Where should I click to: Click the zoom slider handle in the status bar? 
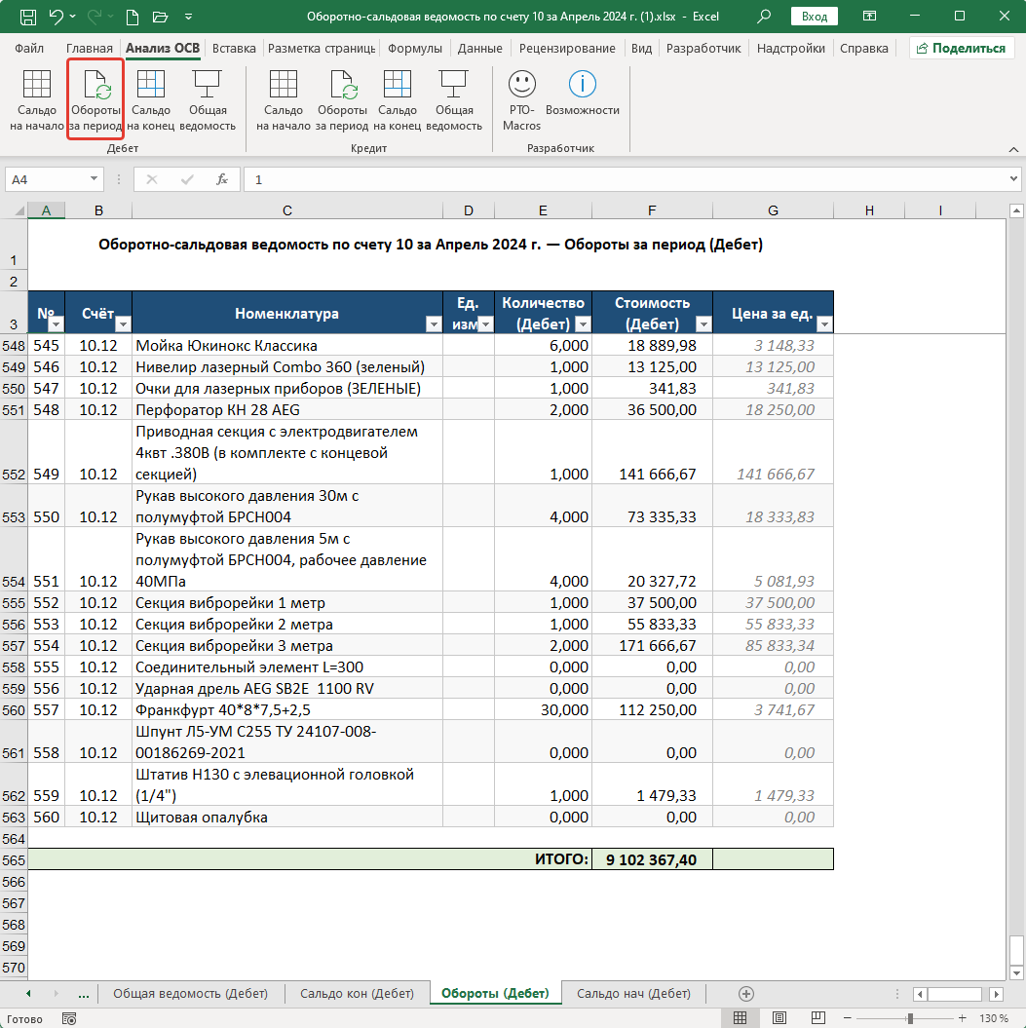[x=910, y=1018]
